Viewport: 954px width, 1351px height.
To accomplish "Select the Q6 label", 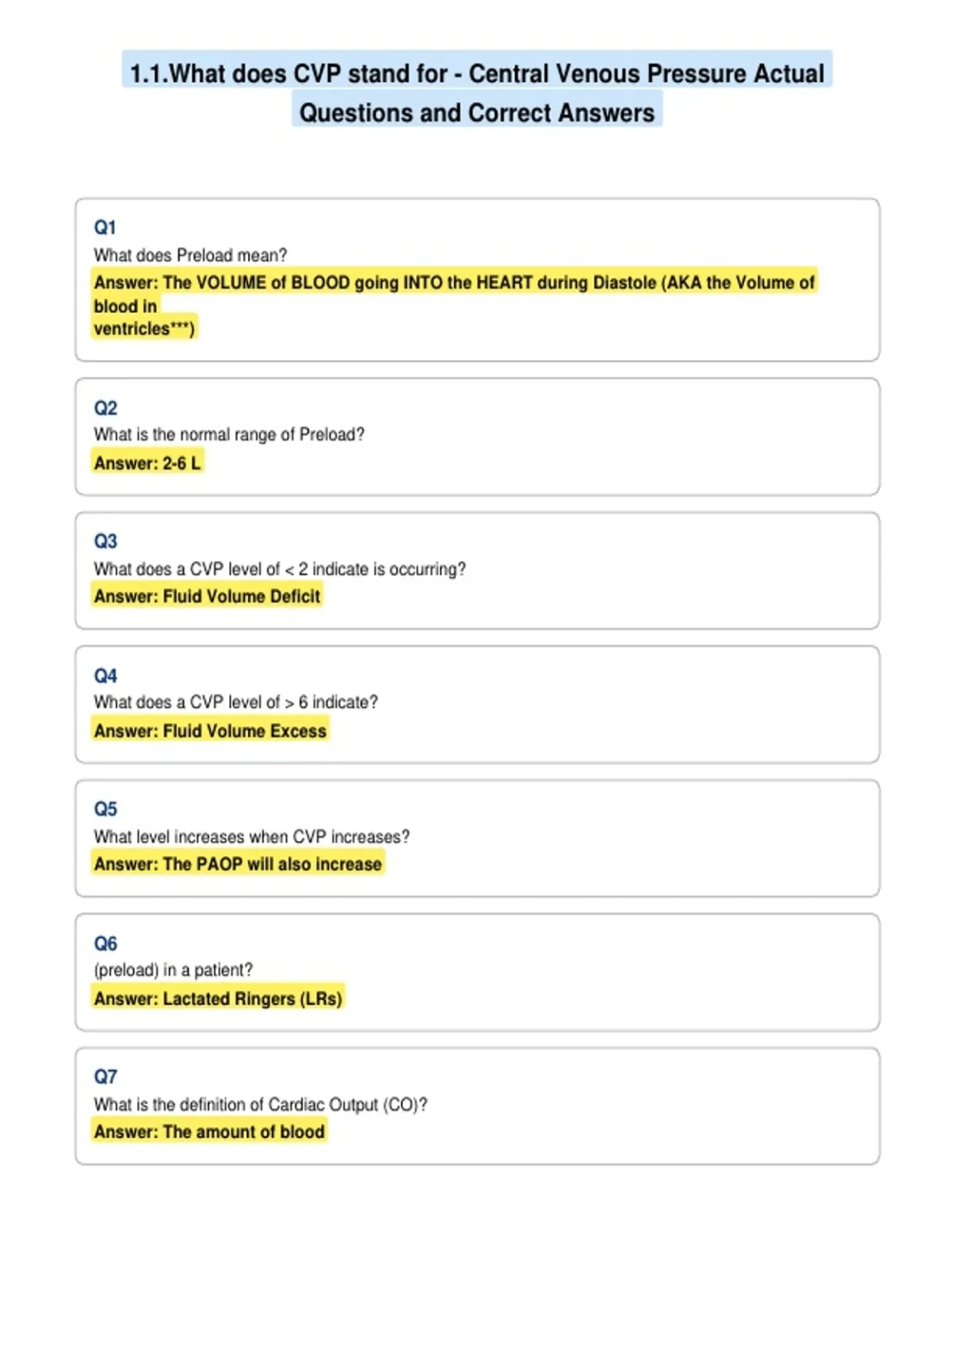I will [105, 943].
